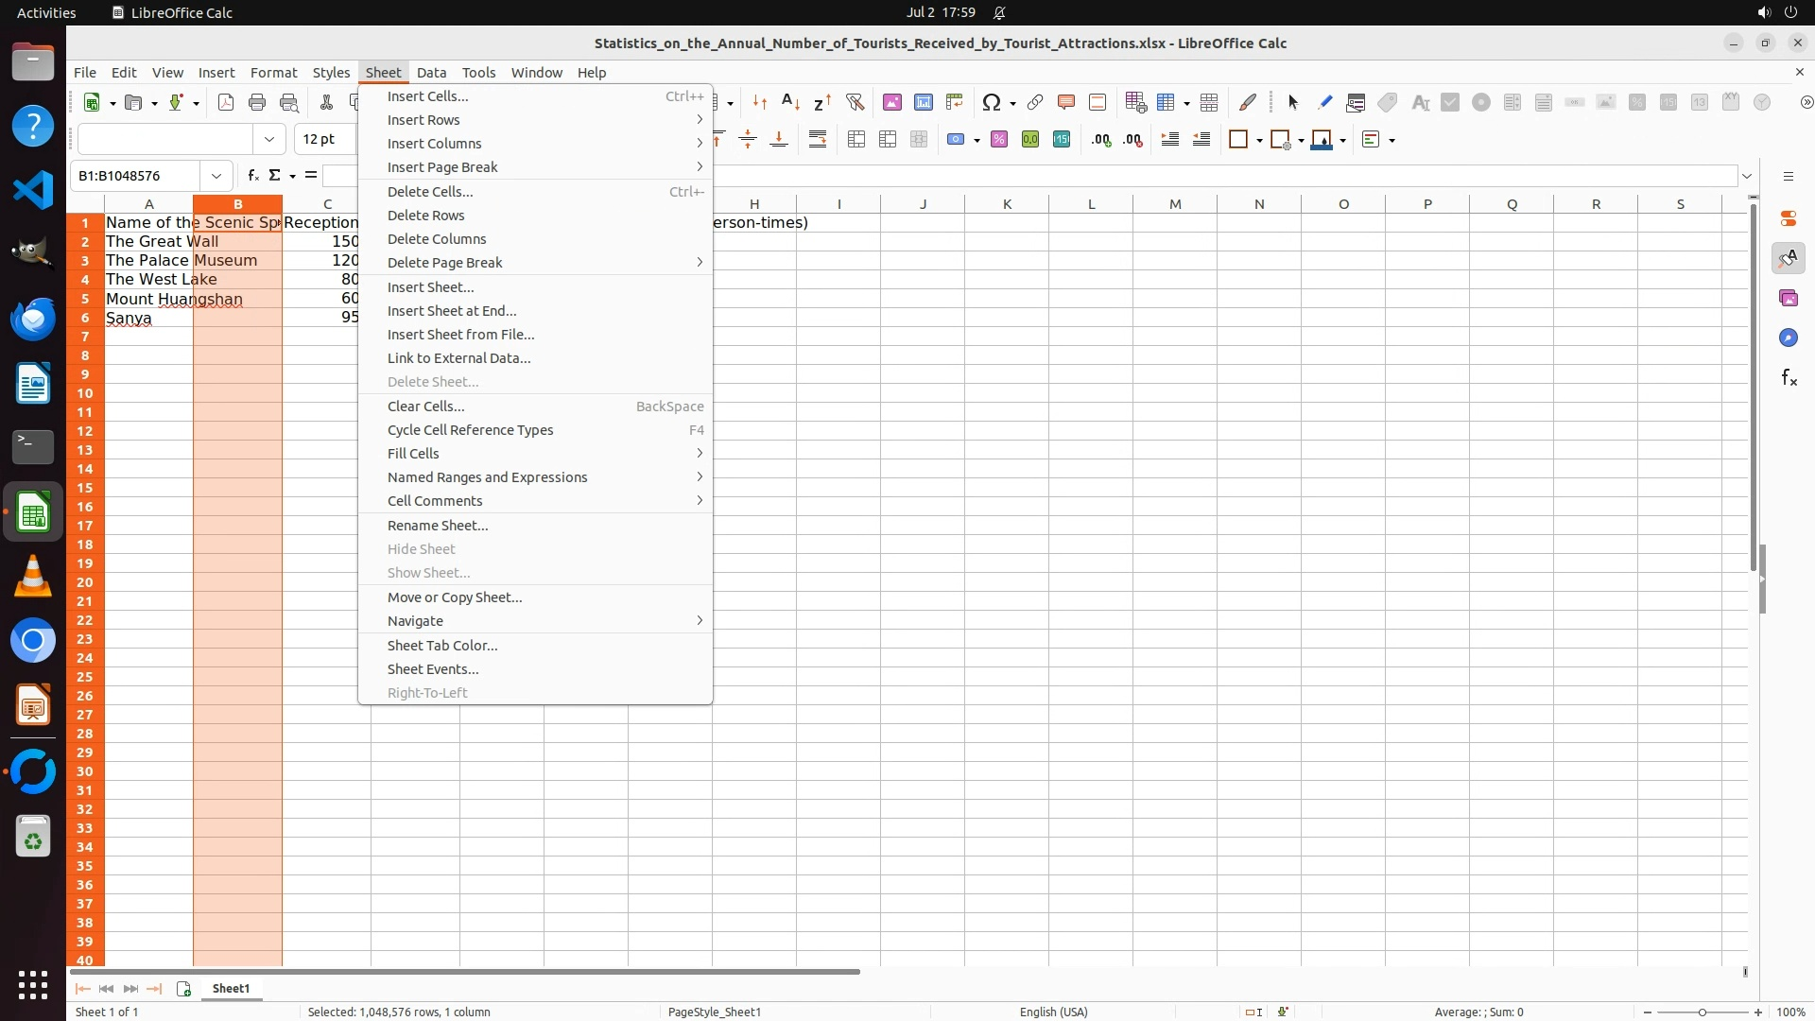The image size is (1815, 1021).
Task: Click the Insert Hyperlink icon
Action: coord(1035,102)
